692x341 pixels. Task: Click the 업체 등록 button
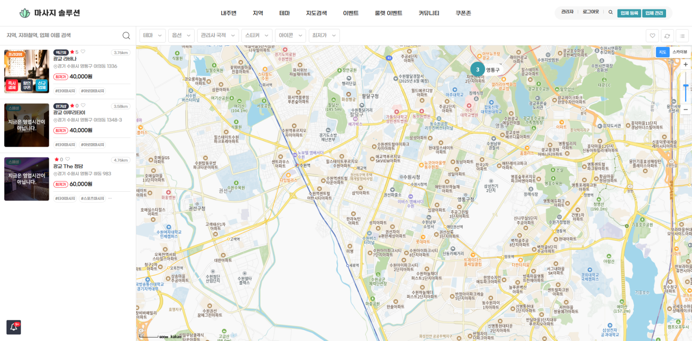[629, 13]
